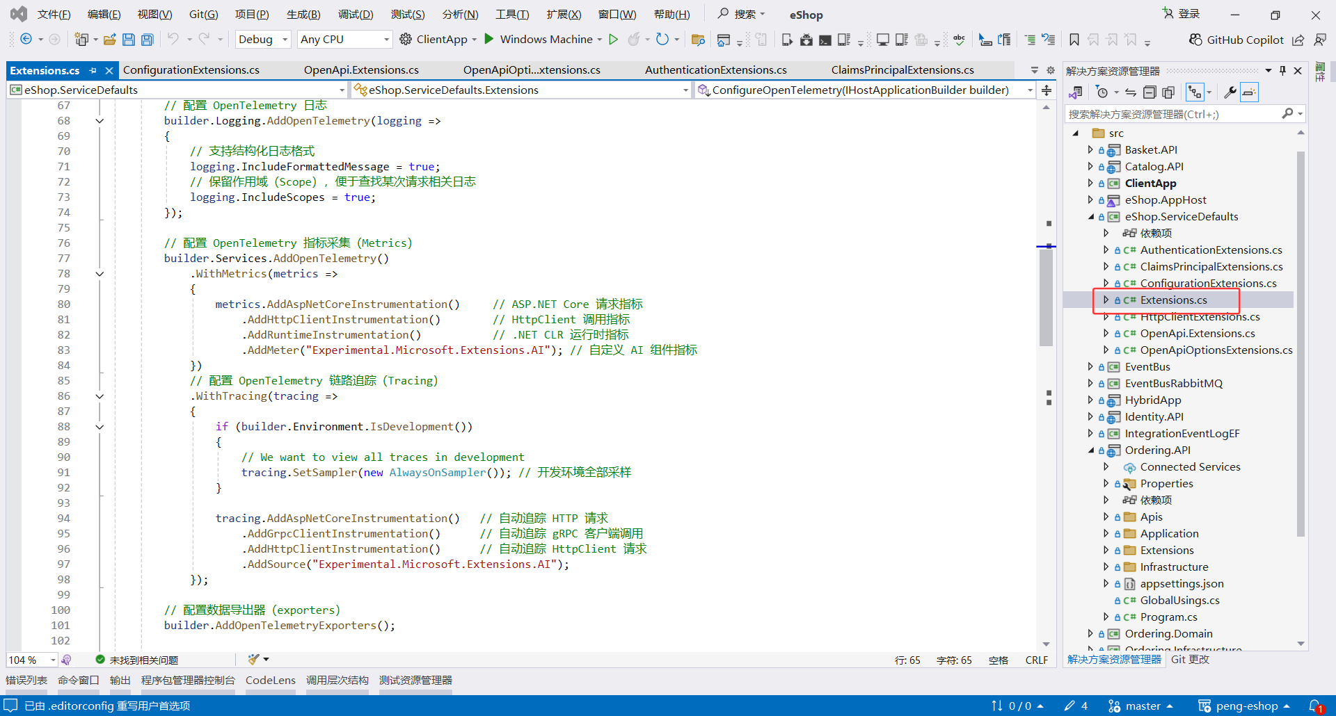Click the bookmark icon in the toolbar
Screen dimensions: 1336x716
[1074, 40]
